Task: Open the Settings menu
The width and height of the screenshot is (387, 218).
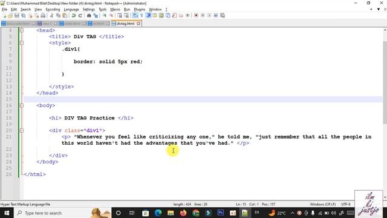Action: point(89,10)
